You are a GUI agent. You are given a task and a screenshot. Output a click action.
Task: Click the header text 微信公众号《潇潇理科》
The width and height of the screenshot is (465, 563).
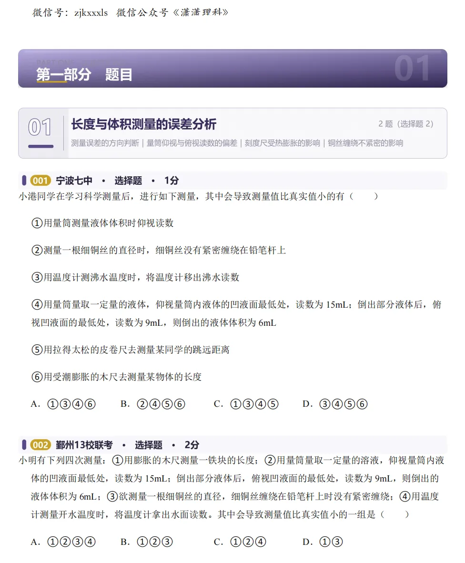pyautogui.click(x=172, y=12)
